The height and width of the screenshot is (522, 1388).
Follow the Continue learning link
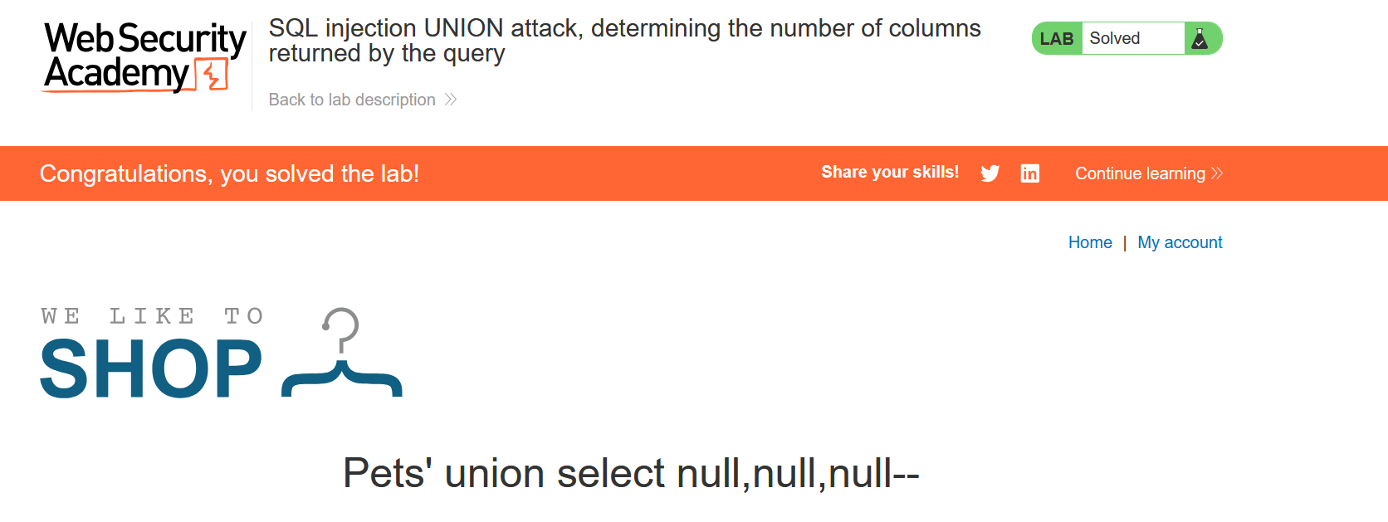(x=1140, y=173)
